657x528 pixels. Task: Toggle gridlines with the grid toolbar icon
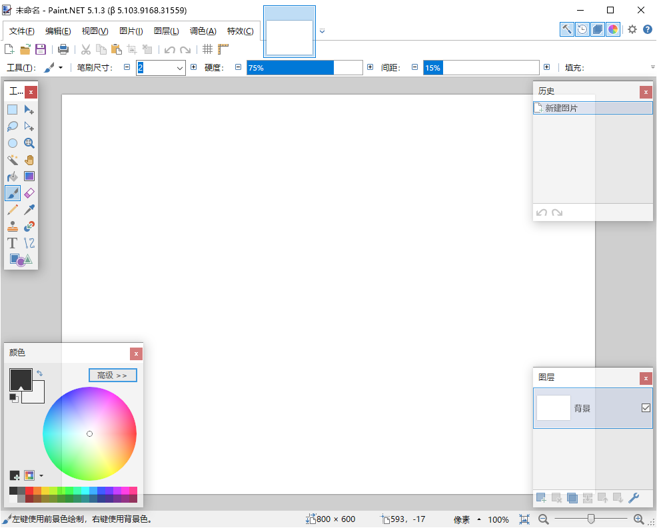pyautogui.click(x=209, y=49)
